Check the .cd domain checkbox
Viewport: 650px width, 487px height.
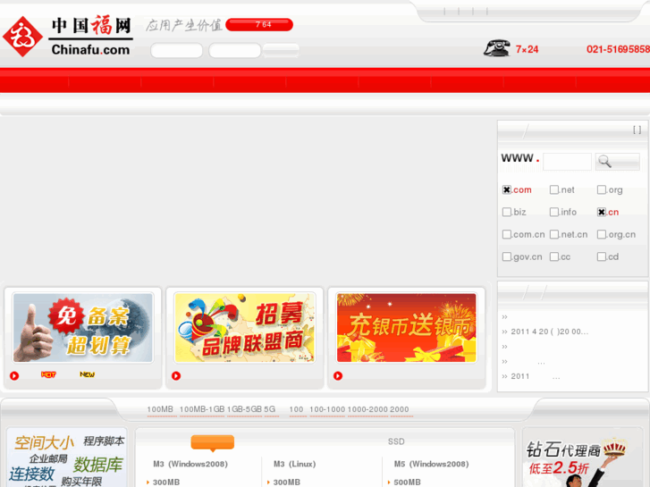[602, 257]
